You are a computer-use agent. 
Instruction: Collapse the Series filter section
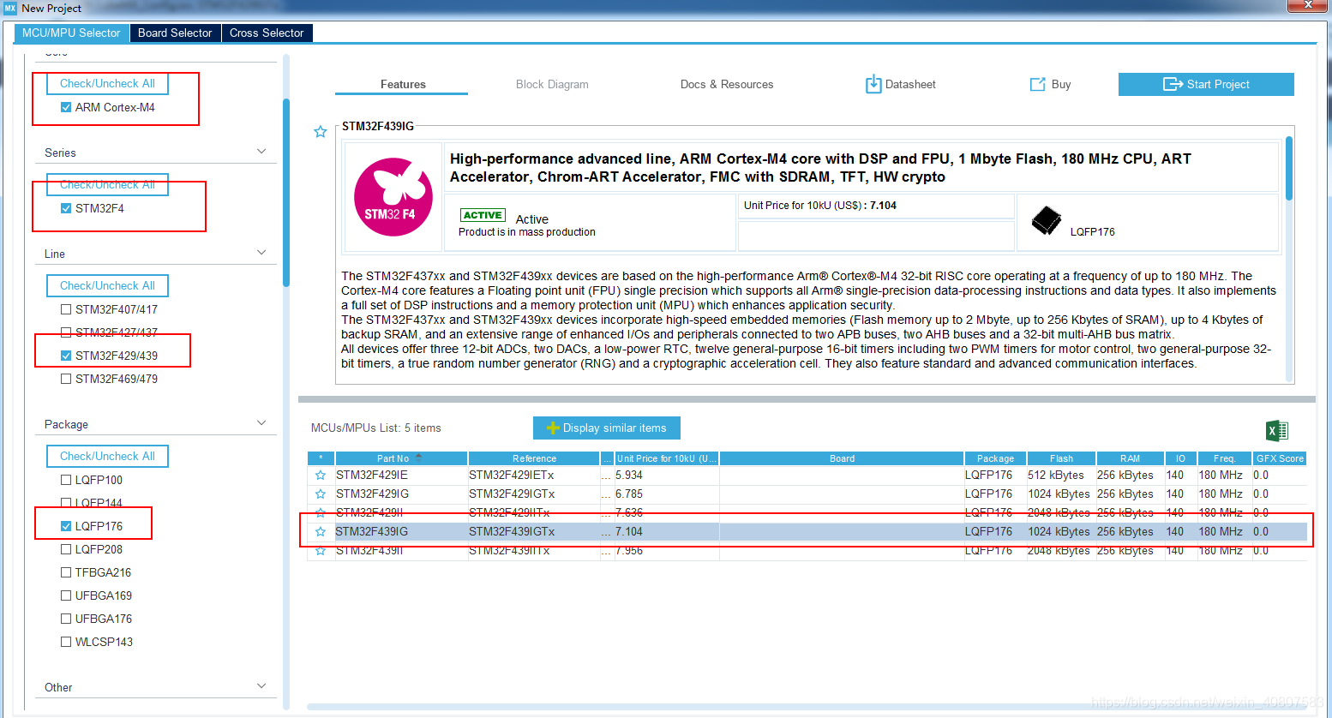(261, 152)
